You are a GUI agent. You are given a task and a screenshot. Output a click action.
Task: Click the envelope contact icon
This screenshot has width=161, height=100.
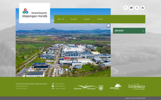tap(131, 8)
